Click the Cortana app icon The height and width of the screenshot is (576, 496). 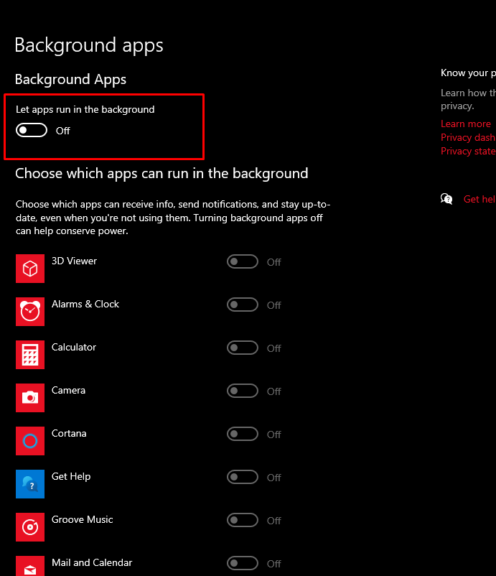(30, 441)
